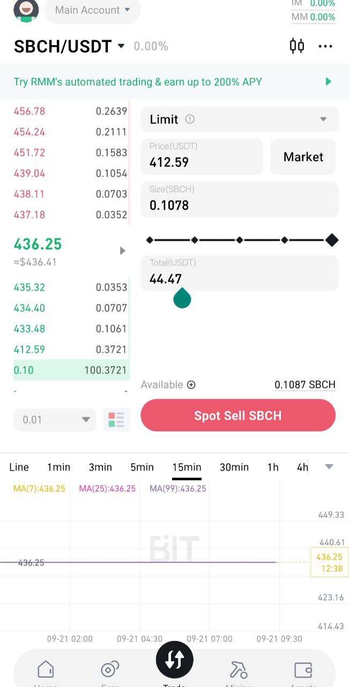Open the Assets wallet icon
Image resolution: width=349 pixels, height=687 pixels.
303,670
